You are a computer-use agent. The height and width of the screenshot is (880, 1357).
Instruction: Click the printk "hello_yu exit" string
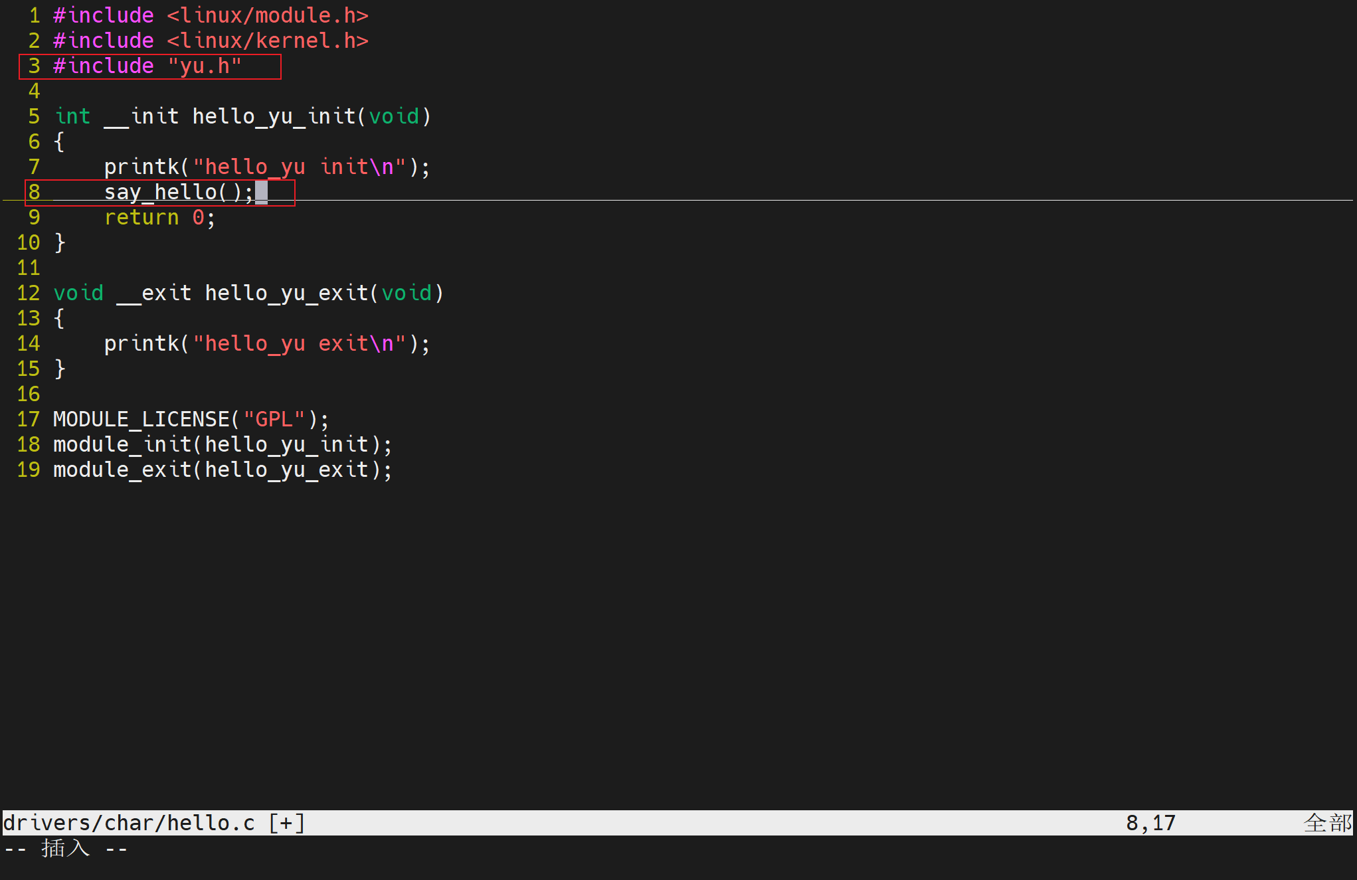click(x=298, y=344)
